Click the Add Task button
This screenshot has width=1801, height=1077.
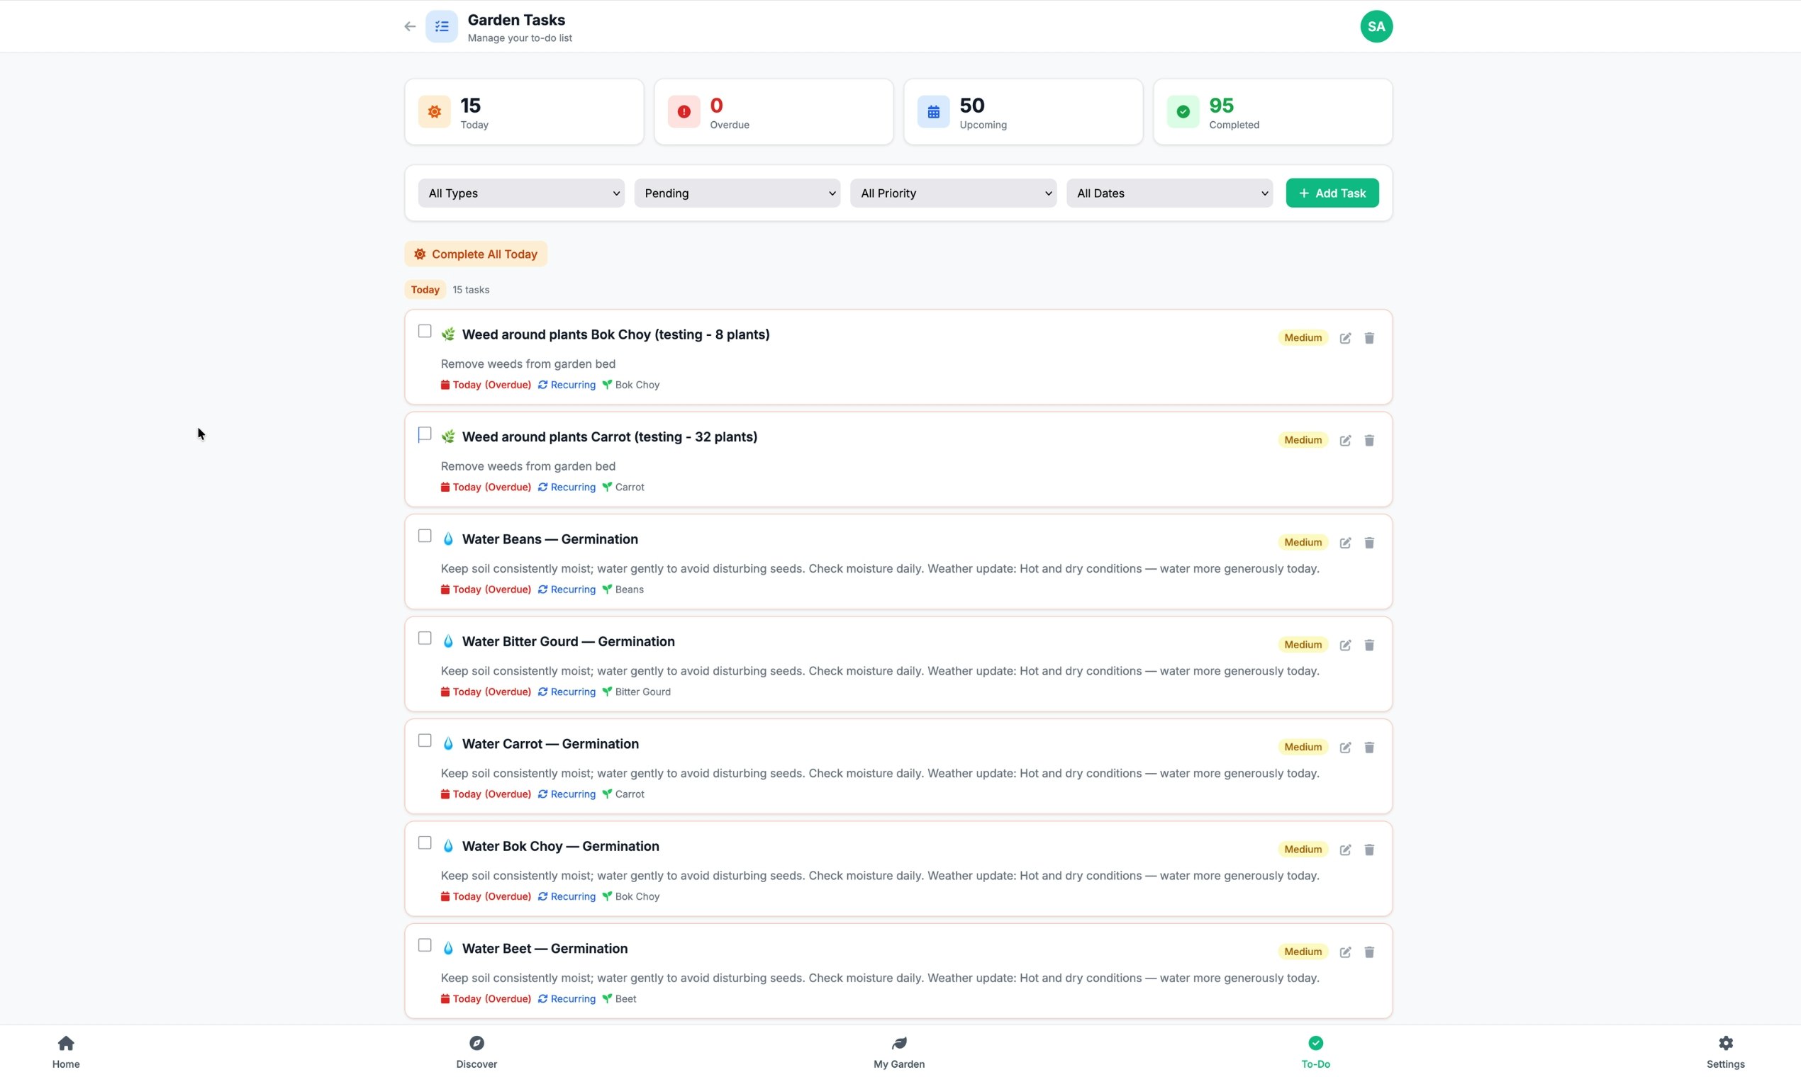click(x=1332, y=193)
